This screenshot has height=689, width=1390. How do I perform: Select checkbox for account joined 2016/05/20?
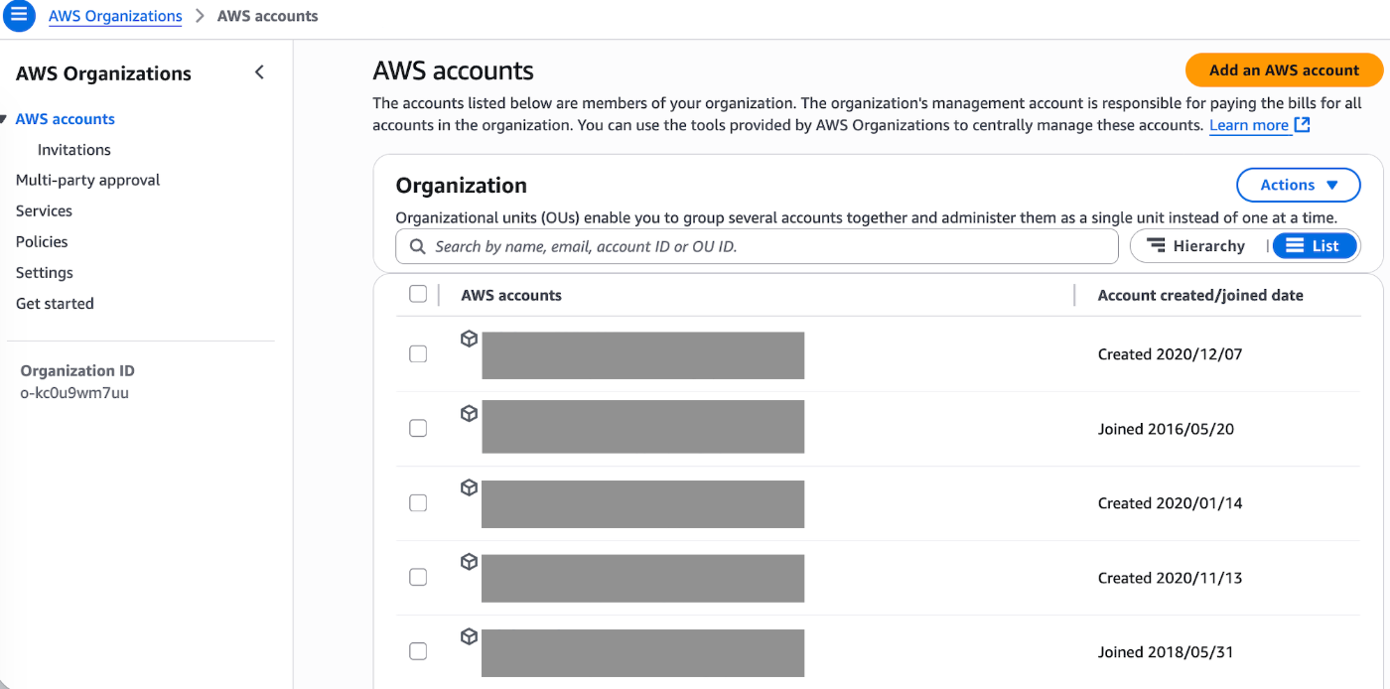coord(418,429)
